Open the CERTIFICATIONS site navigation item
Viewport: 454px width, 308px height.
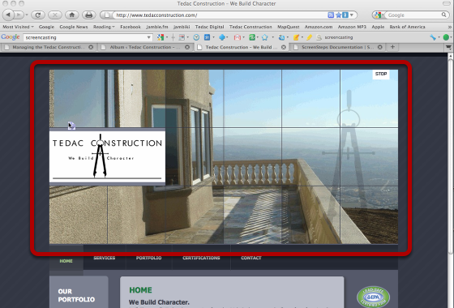pyautogui.click(x=201, y=258)
